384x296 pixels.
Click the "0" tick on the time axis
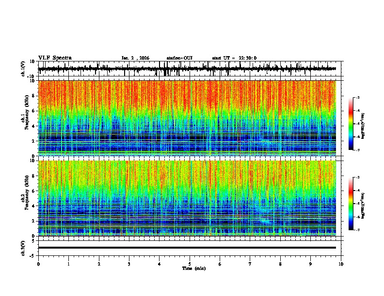(38, 264)
